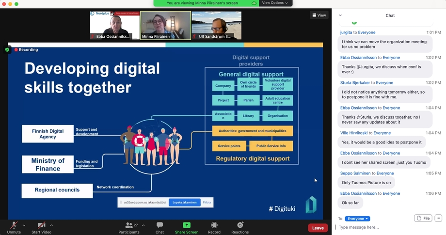
Task: Click the Lopeta jakaminen button
Action: point(184,203)
